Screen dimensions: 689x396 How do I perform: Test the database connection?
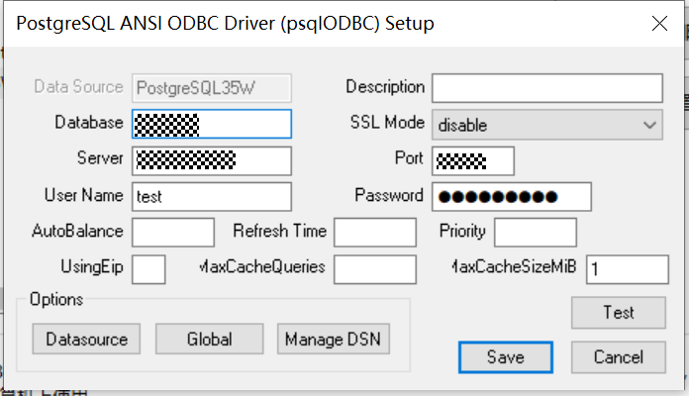619,313
